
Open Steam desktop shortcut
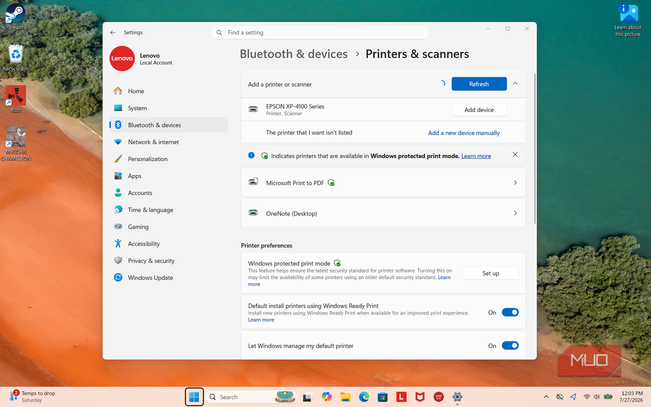[x=15, y=16]
